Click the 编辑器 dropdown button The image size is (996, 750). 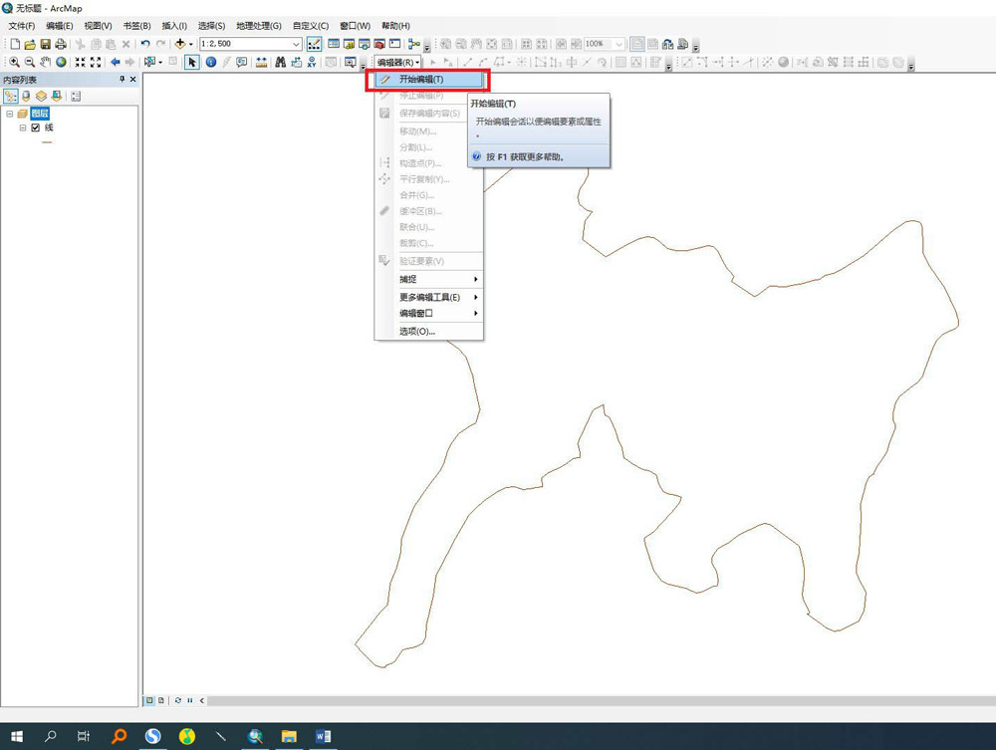point(397,62)
